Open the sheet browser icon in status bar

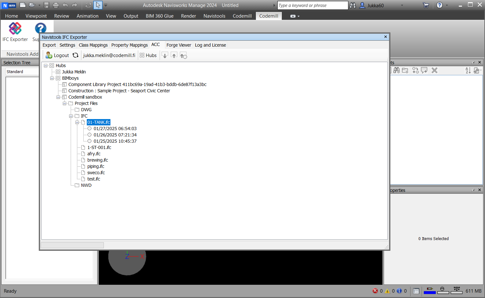coord(416,291)
